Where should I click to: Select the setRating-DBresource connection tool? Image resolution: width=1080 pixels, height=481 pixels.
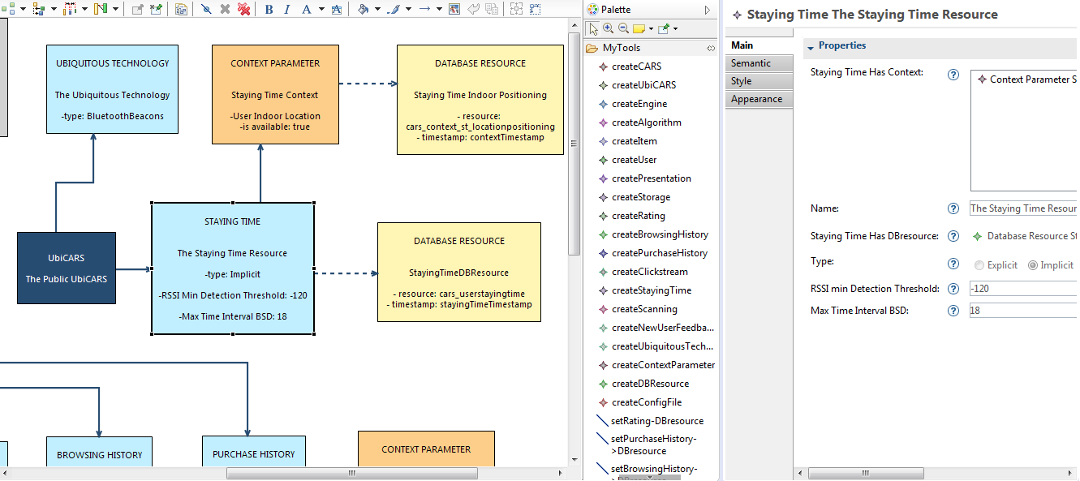(x=650, y=421)
